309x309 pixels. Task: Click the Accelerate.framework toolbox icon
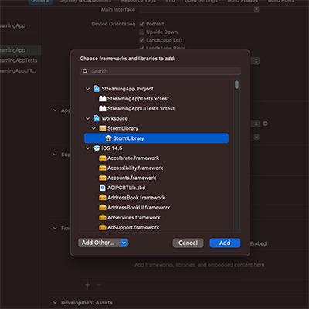103,158
